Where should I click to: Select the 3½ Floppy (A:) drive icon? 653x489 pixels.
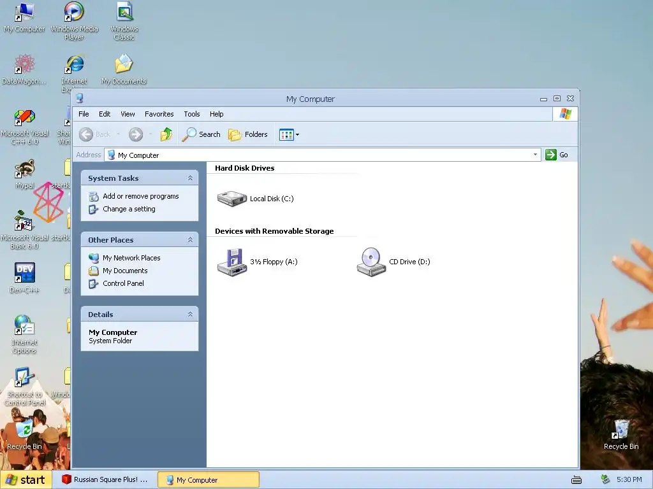(x=232, y=262)
